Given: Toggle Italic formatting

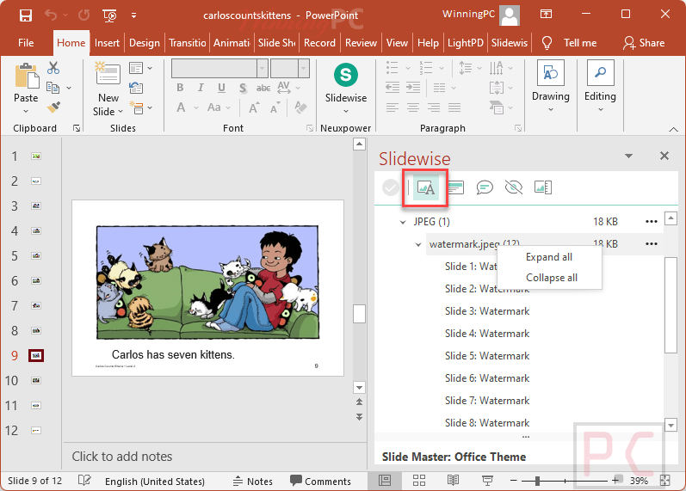Looking at the screenshot, I should click(201, 88).
